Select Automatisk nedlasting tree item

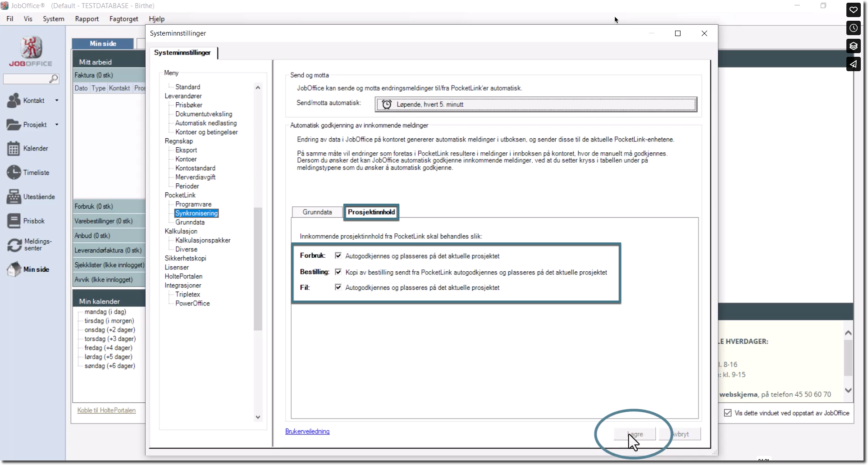point(206,123)
